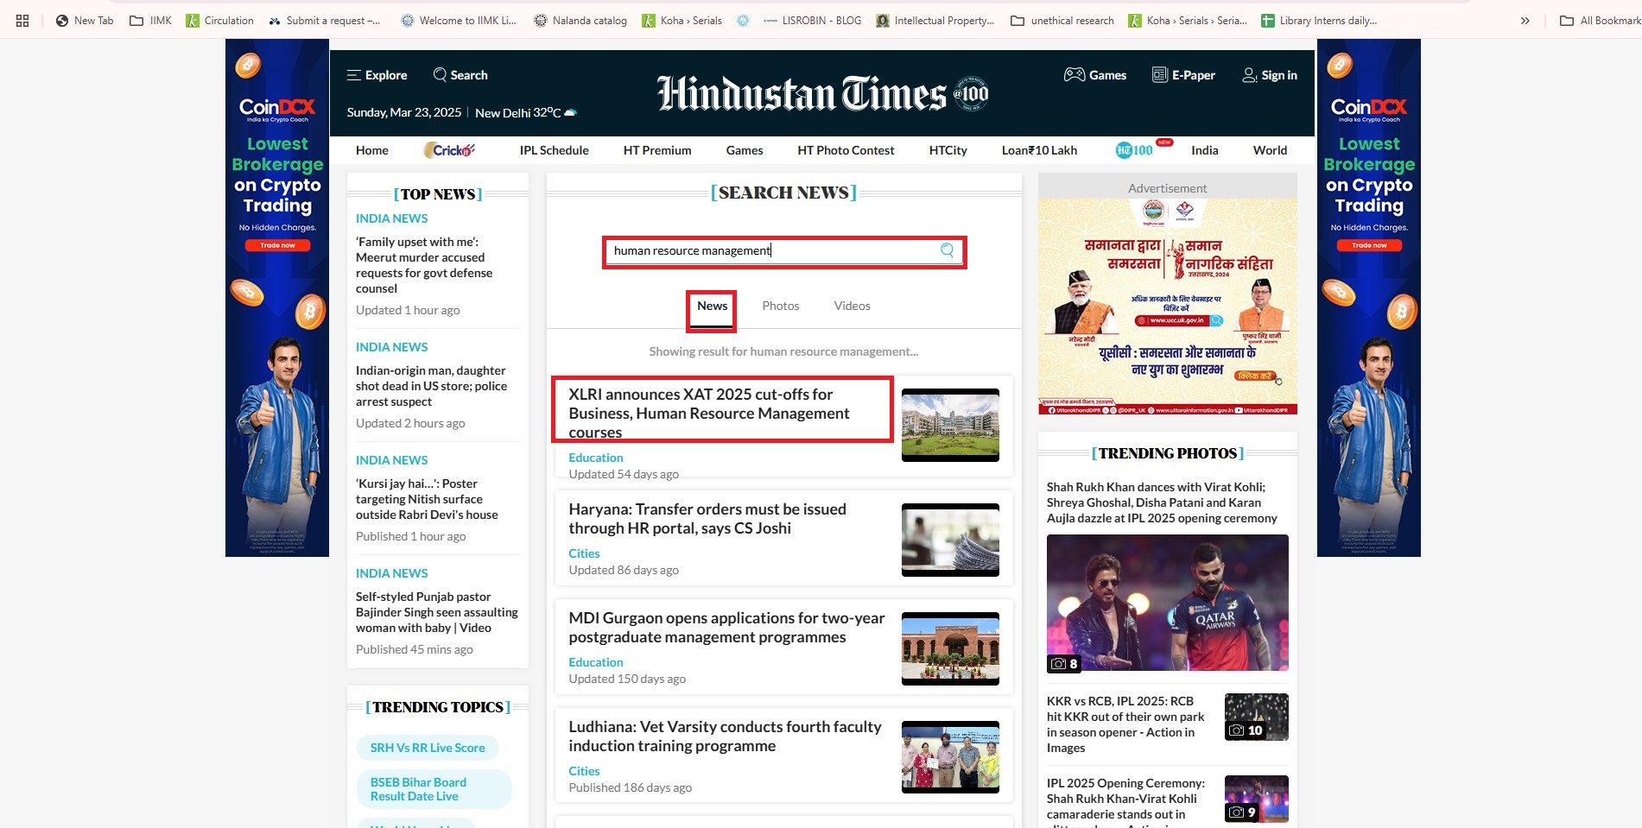Click Trade now on left CoinDCX ad
The width and height of the screenshot is (1642, 828).
(x=277, y=245)
